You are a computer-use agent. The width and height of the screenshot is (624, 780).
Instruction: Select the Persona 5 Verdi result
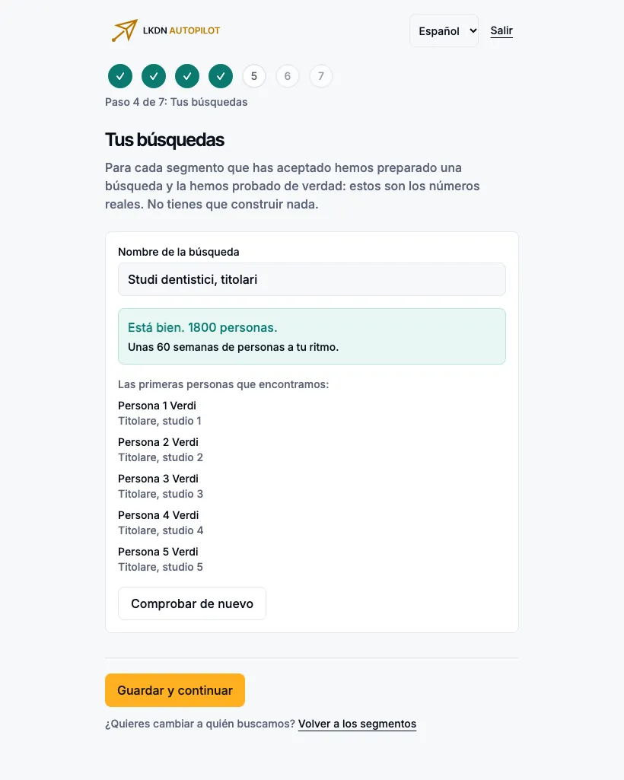[161, 559]
